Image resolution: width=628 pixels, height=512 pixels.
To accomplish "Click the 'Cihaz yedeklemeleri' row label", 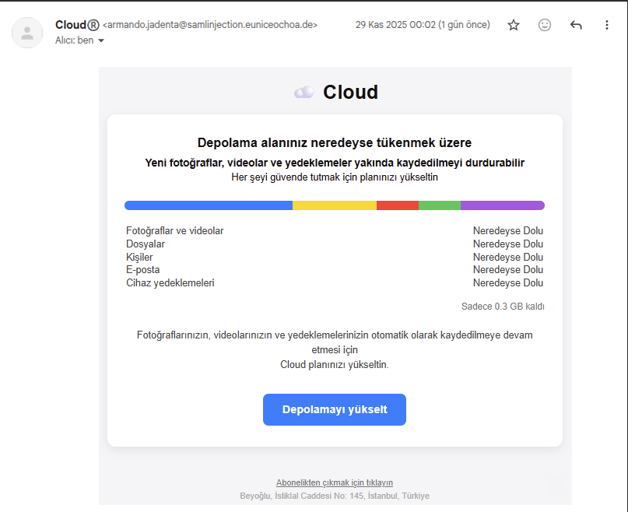I will tap(170, 282).
